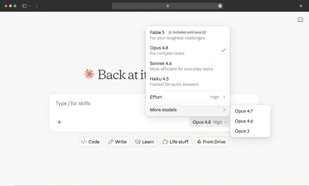
Task: Choose the Write suggestion chip
Action: click(118, 142)
